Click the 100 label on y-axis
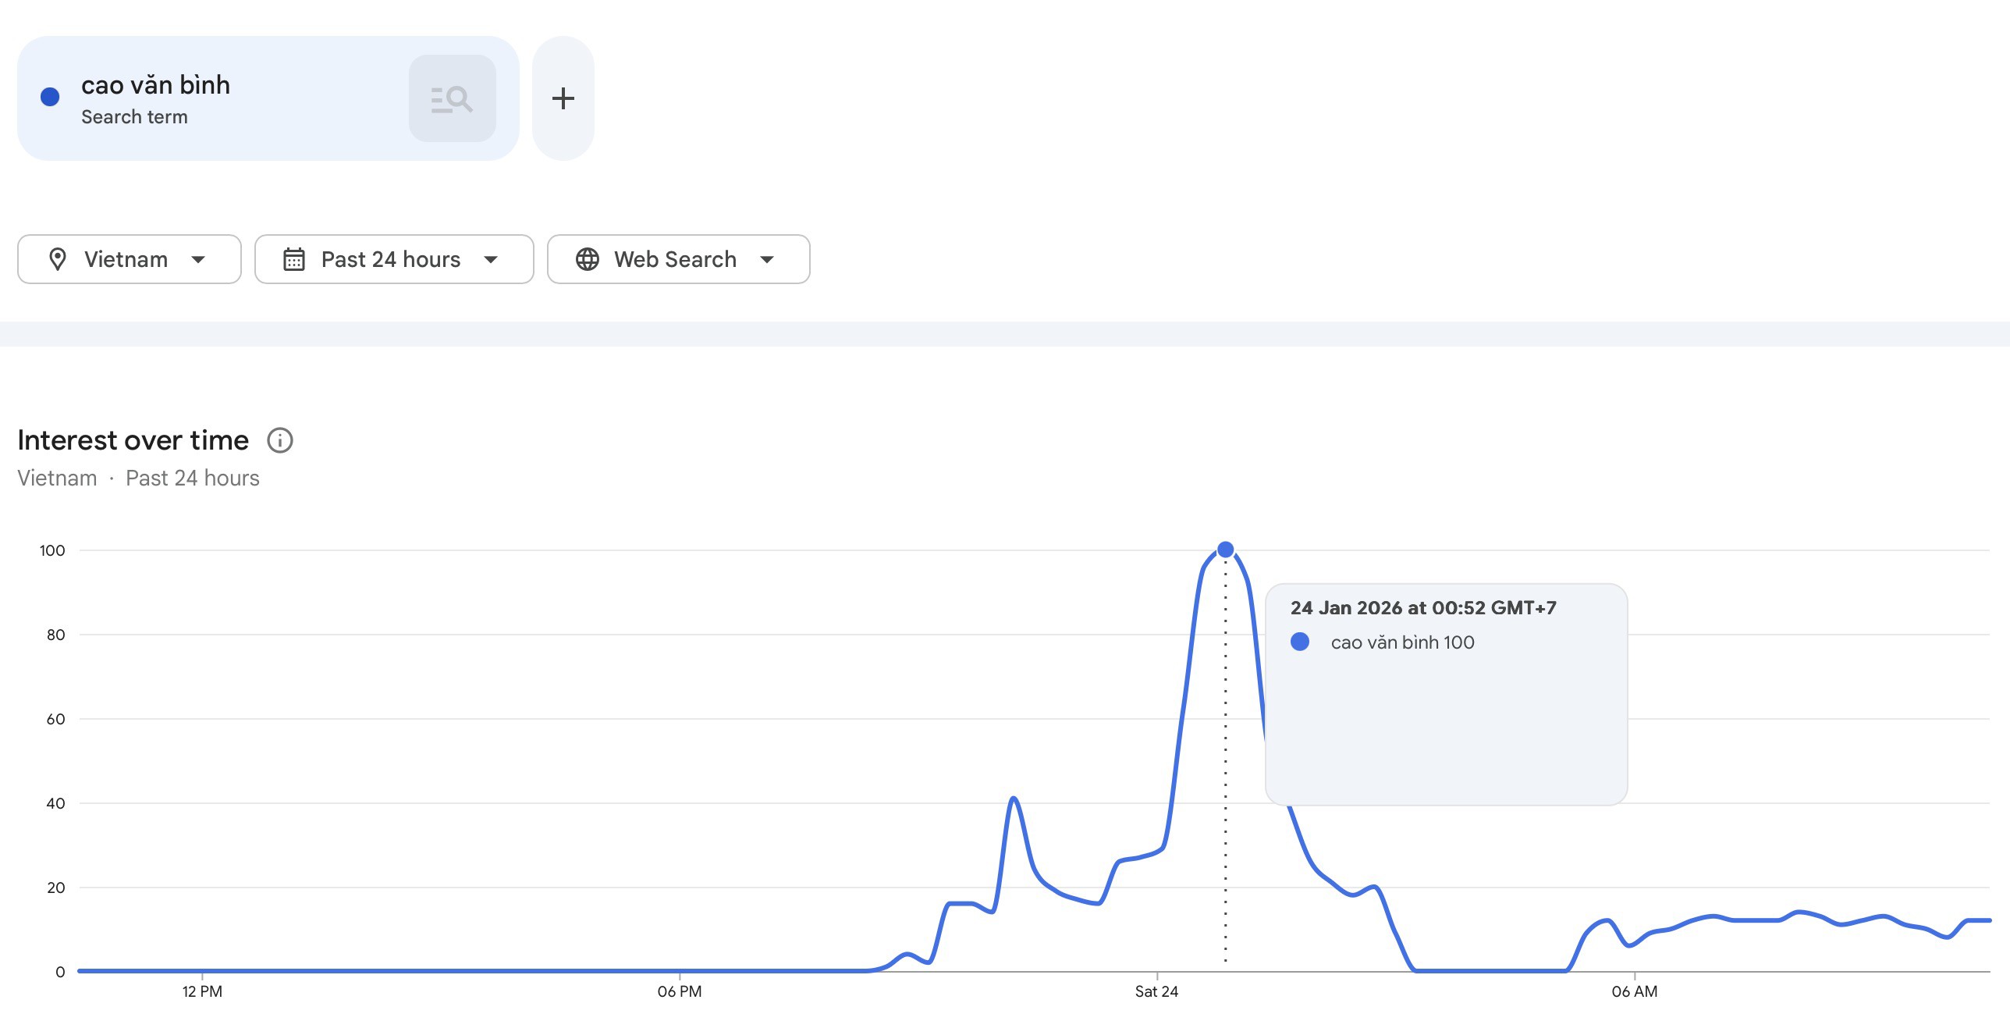This screenshot has width=2010, height=1021. pos(52,550)
